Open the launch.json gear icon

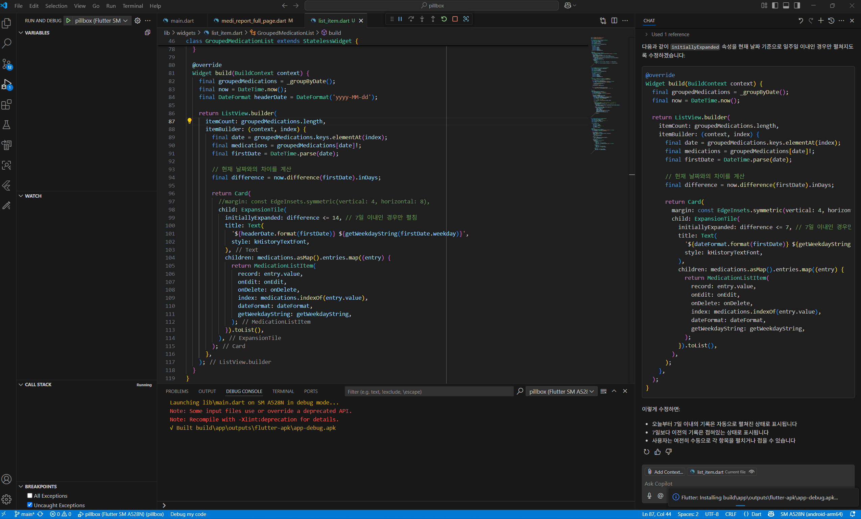coord(137,21)
